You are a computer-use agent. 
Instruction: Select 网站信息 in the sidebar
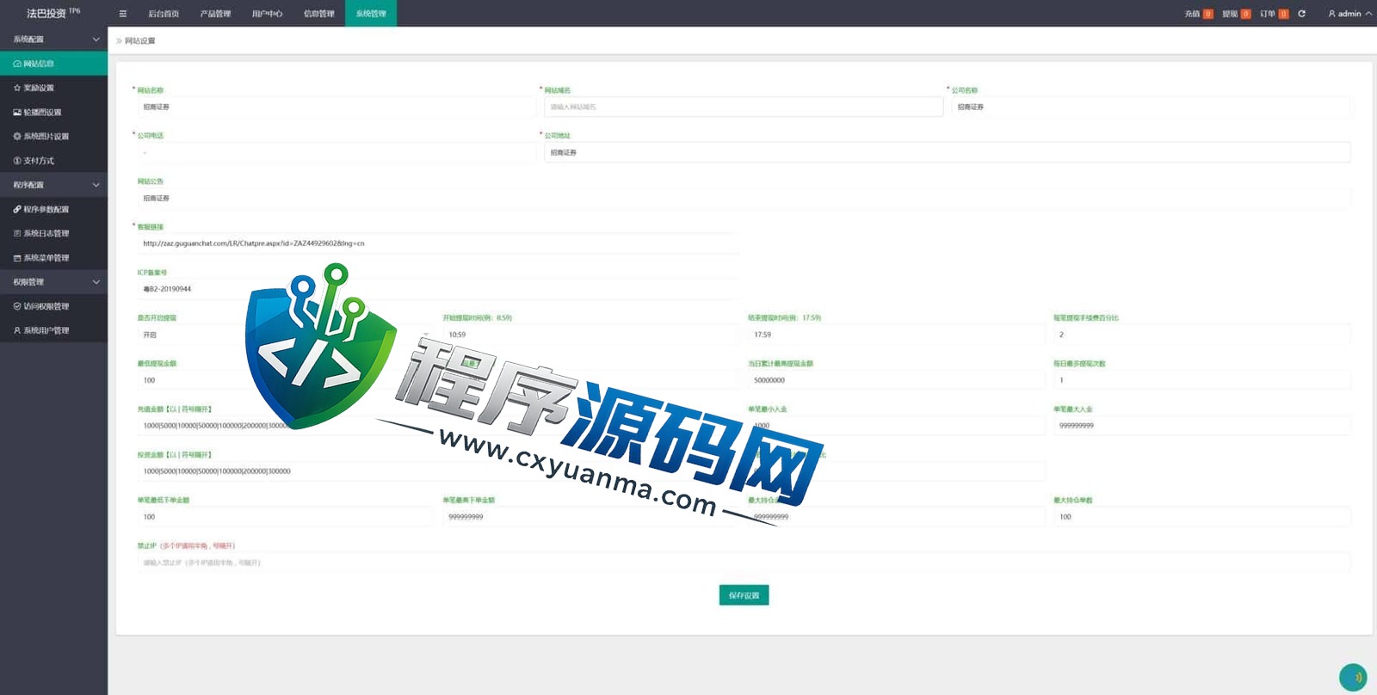(x=53, y=64)
